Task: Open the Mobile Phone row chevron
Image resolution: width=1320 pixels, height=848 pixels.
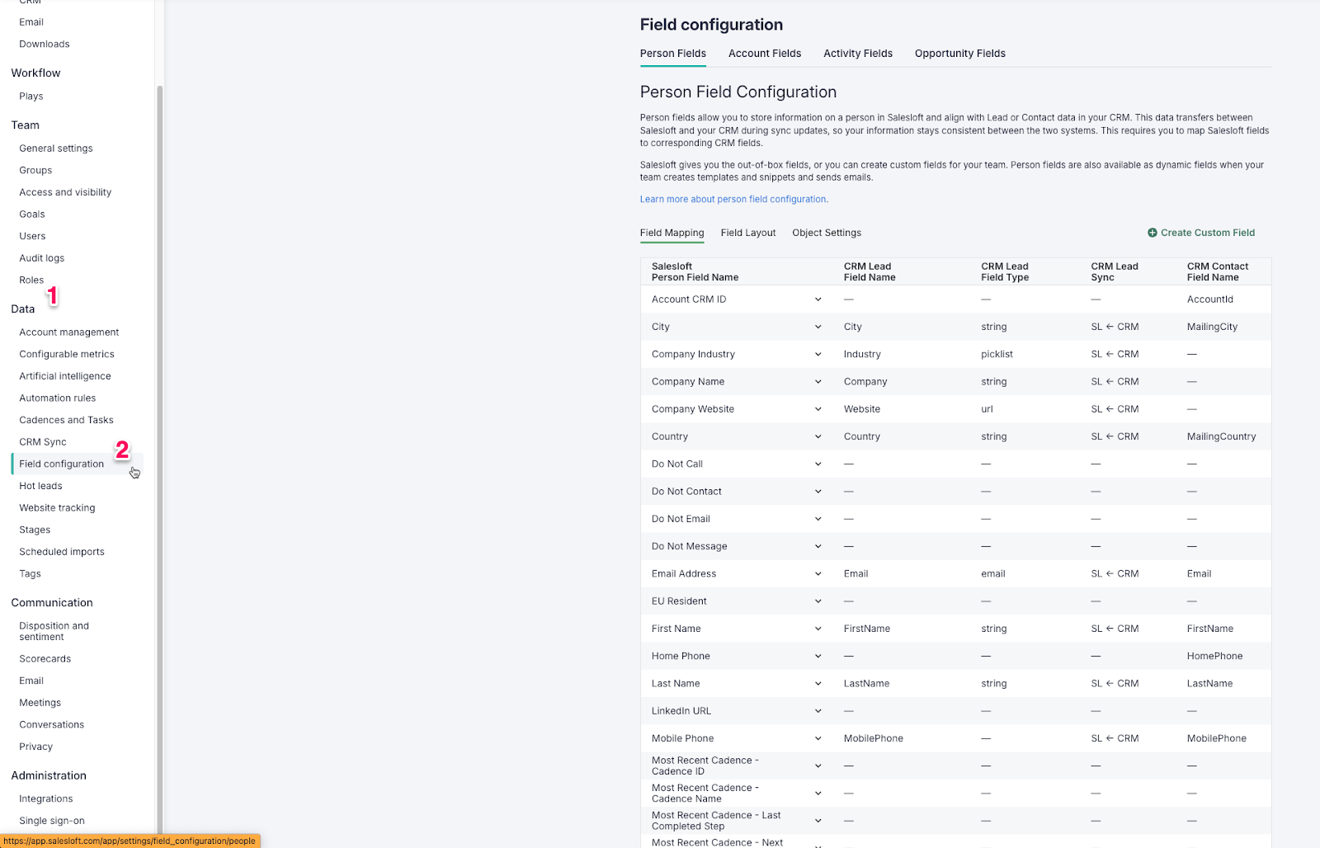Action: [x=818, y=738]
